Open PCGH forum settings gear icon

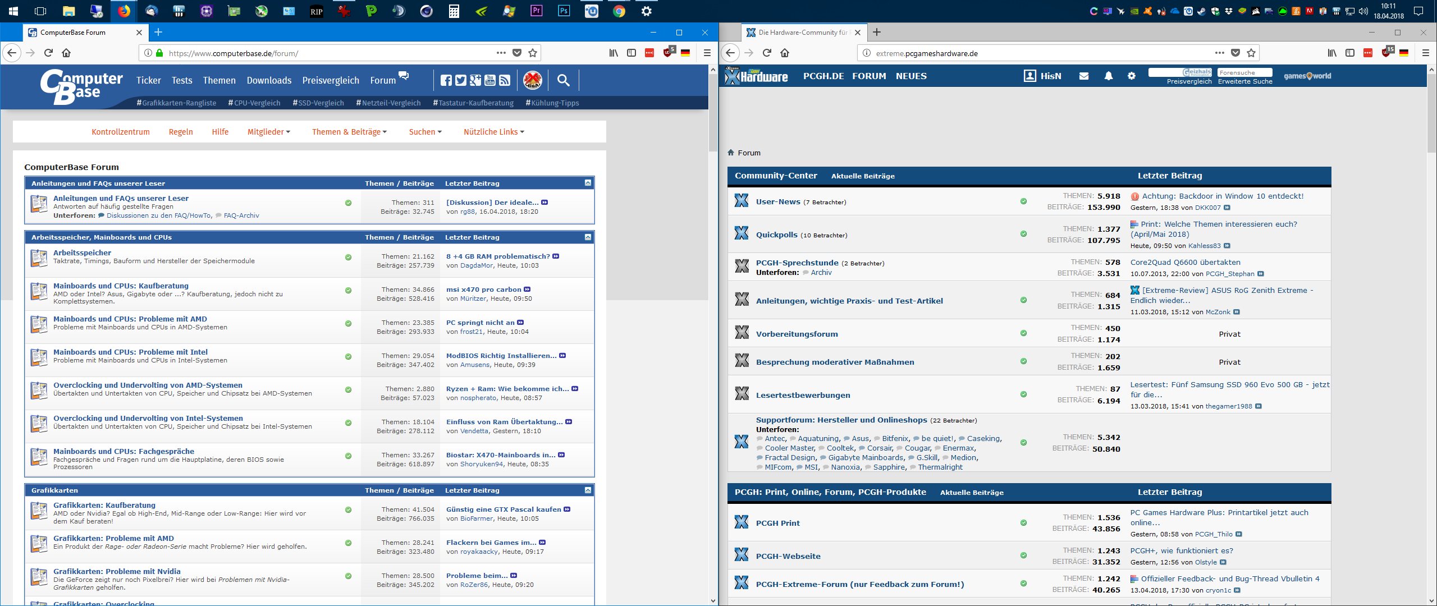(1131, 76)
